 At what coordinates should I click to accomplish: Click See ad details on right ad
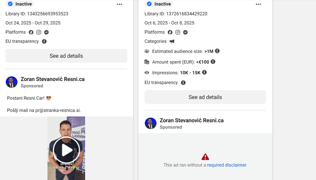click(205, 97)
